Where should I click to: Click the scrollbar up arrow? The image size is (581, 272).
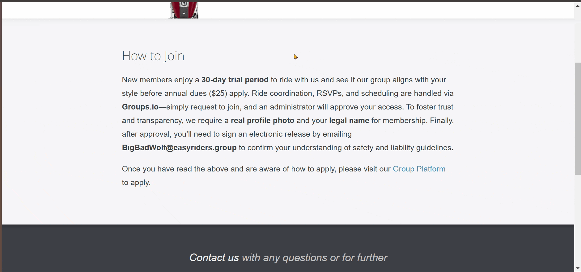point(578,6)
